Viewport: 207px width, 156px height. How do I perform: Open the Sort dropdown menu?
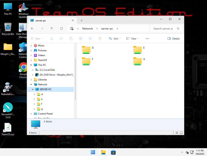(115, 39)
